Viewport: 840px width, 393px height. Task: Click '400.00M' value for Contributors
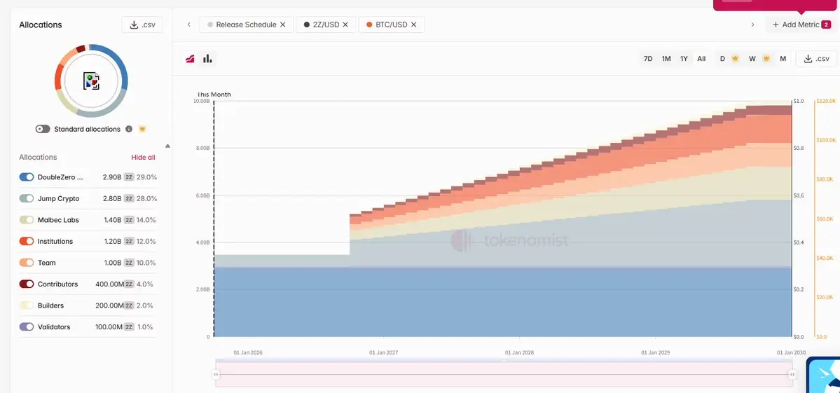pyautogui.click(x=109, y=284)
